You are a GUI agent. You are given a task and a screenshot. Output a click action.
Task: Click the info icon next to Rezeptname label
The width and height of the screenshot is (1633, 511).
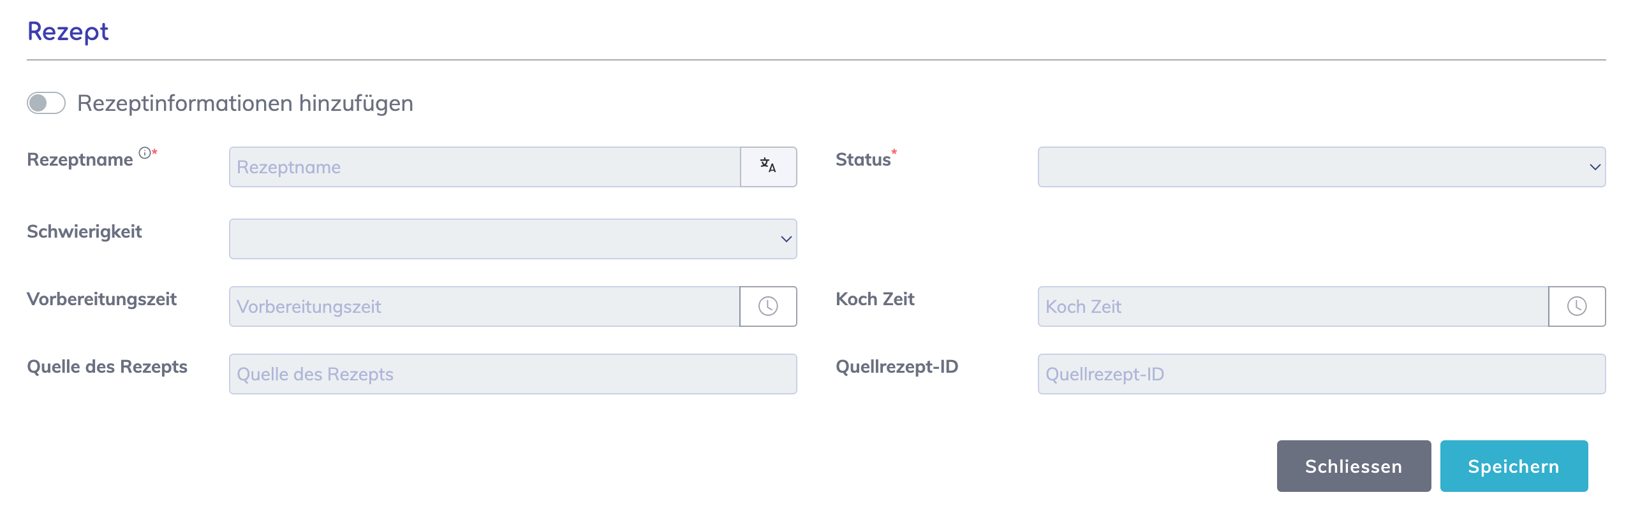pos(145,153)
